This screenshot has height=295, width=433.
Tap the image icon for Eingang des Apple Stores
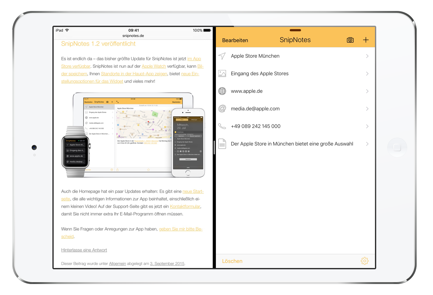(222, 73)
